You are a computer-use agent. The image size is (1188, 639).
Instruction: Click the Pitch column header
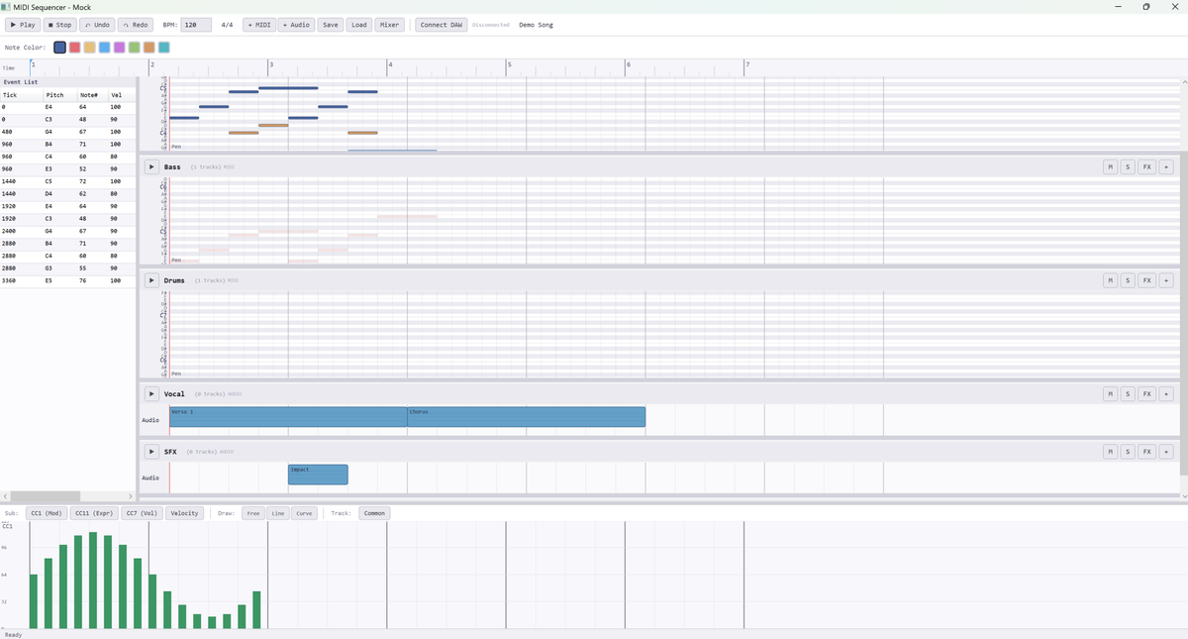(54, 95)
